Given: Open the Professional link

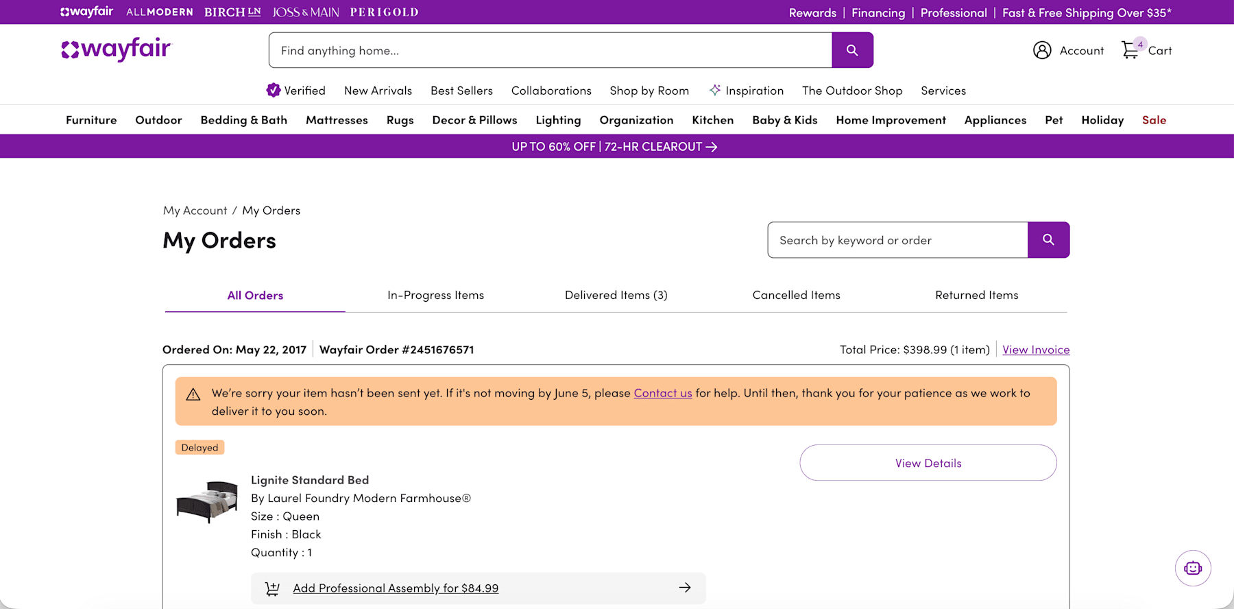Looking at the screenshot, I should coord(954,12).
